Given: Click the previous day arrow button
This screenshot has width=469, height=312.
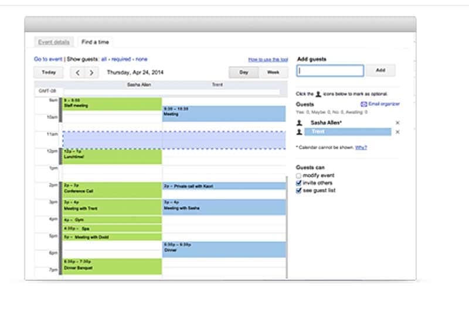Looking at the screenshot, I should coord(78,73).
